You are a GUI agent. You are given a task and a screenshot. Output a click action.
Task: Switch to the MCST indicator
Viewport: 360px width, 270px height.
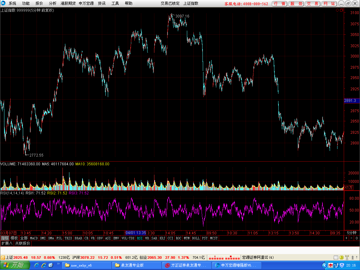[x=214, y=238]
